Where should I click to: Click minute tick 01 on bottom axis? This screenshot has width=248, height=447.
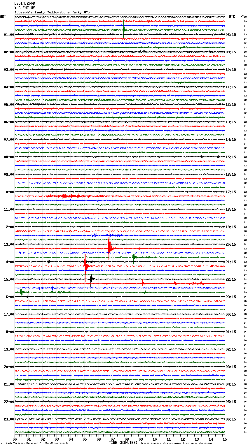click(29, 439)
